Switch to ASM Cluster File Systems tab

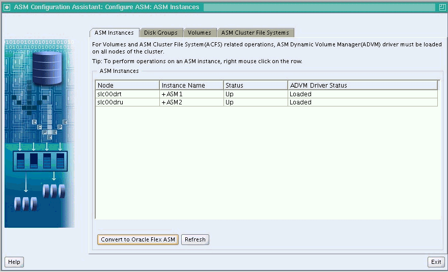coord(255,33)
